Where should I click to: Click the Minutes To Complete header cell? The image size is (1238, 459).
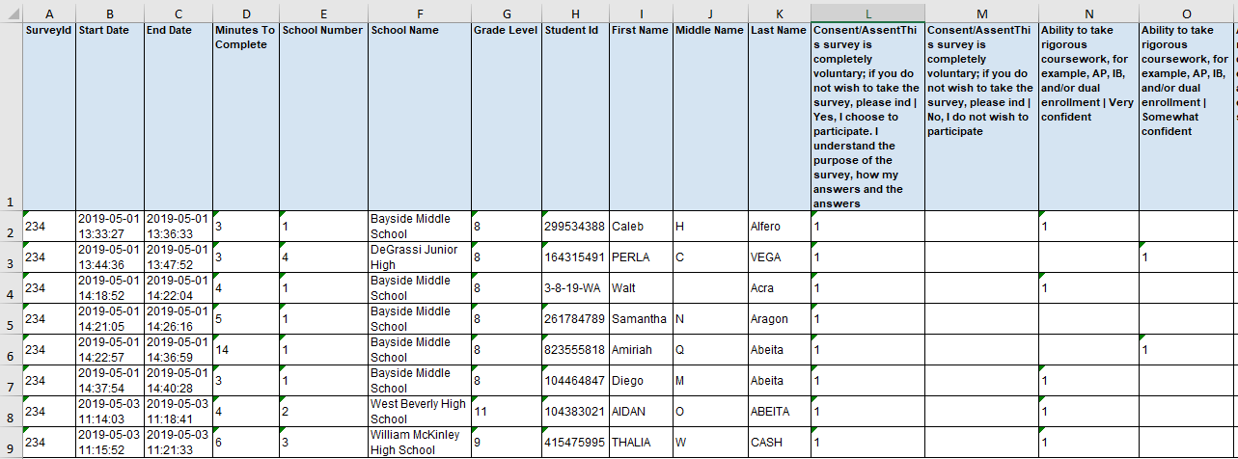point(246,116)
